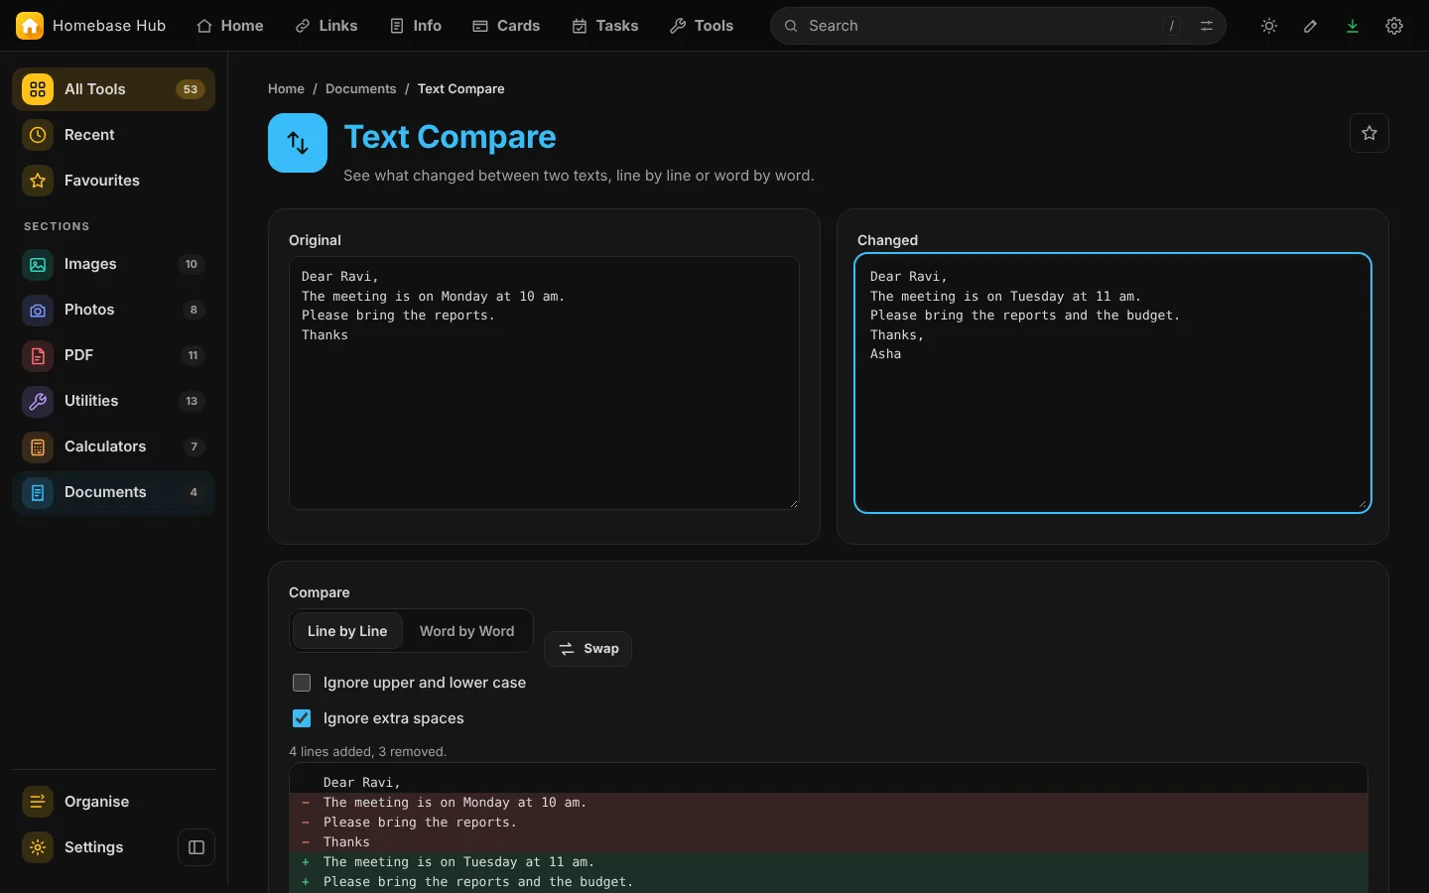Select Line by Line compare mode
1429x893 pixels.
[347, 631]
